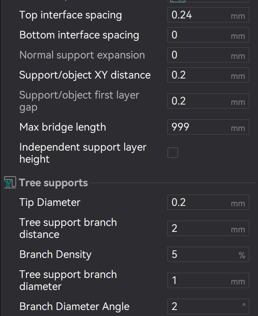Viewport: 258px width, 316px height.
Task: Click the Tip Diameter input field
Action: click(x=198, y=203)
